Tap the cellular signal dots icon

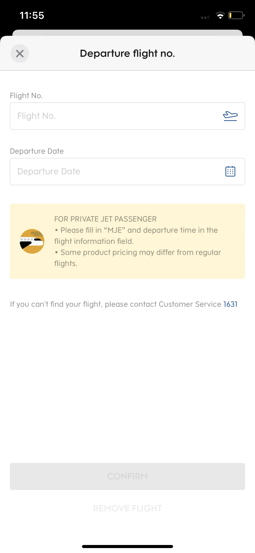tap(205, 18)
